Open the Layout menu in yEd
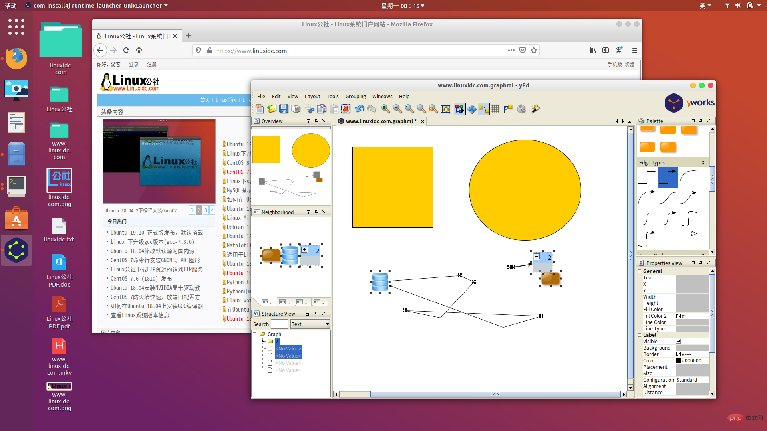 (312, 97)
